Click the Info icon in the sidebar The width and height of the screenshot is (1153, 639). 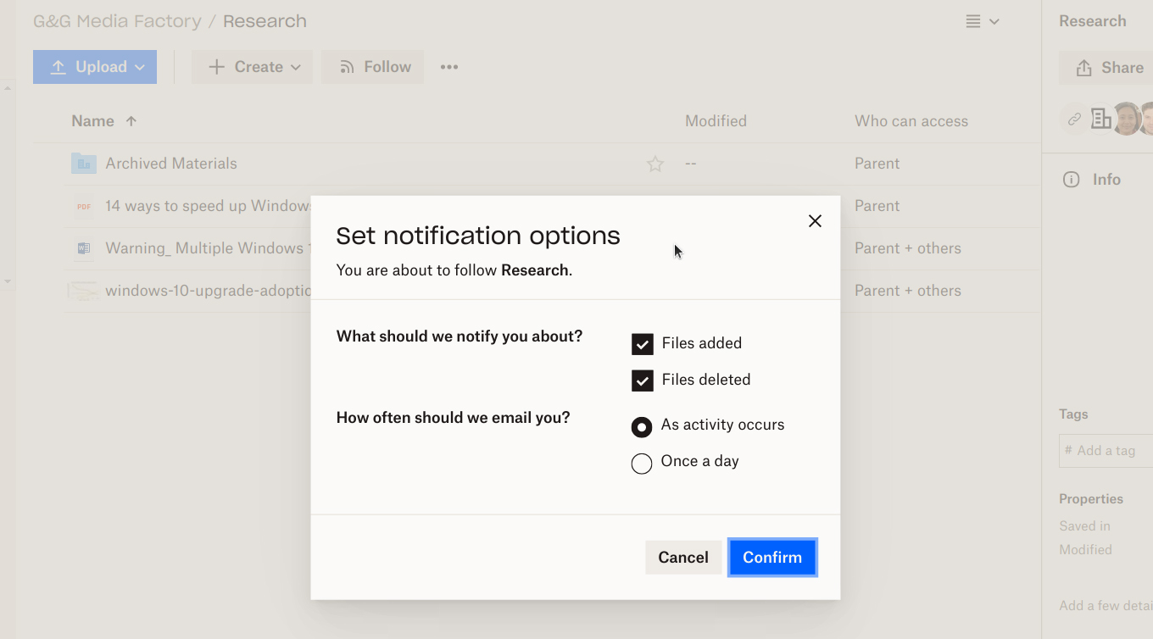pos(1070,179)
